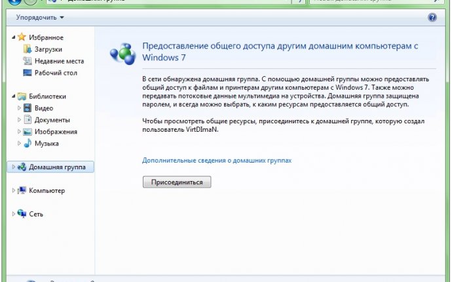Expand the Музыка library
This screenshot has width=452, height=282.
tap(19, 143)
